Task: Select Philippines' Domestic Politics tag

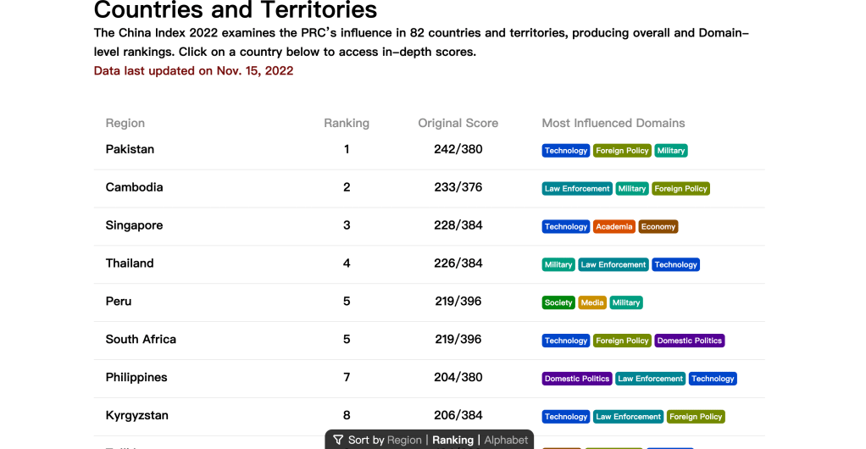Action: (x=577, y=379)
